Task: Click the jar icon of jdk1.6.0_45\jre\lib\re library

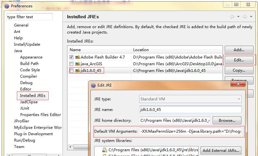Action: pyautogui.click(x=104, y=150)
